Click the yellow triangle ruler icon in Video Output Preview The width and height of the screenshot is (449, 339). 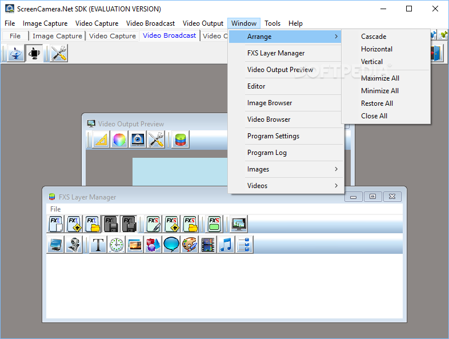pyautogui.click(x=101, y=139)
